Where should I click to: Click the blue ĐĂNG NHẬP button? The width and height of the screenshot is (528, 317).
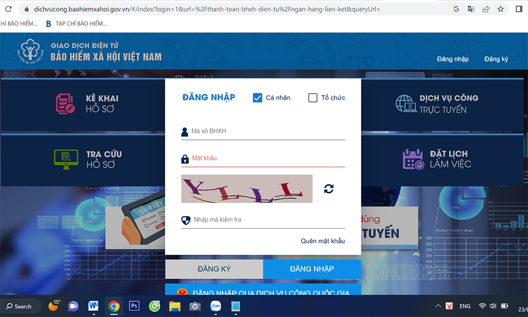(312, 269)
